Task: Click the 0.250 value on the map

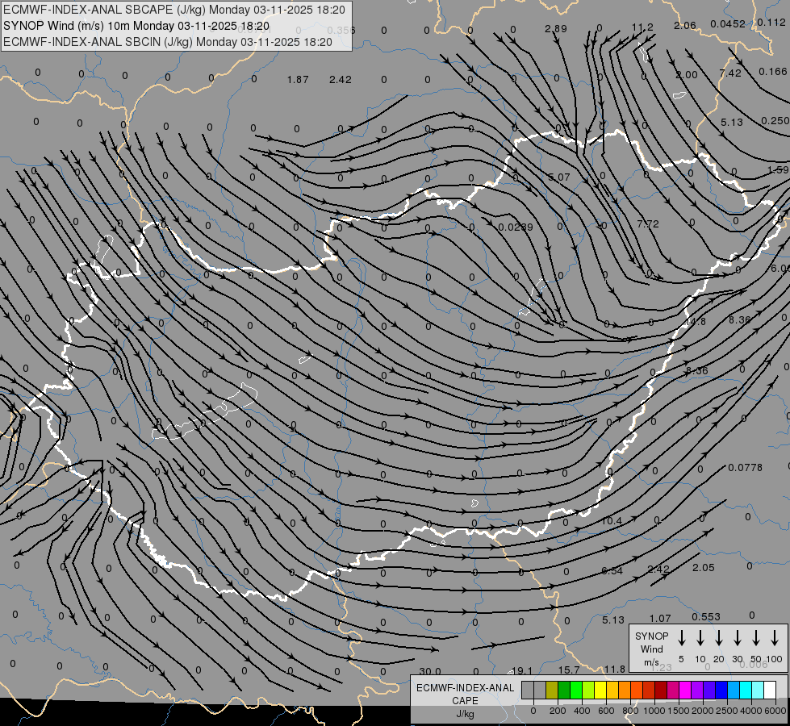Action: pos(775,120)
